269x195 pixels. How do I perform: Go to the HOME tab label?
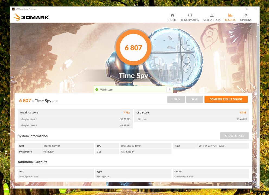[172, 20]
